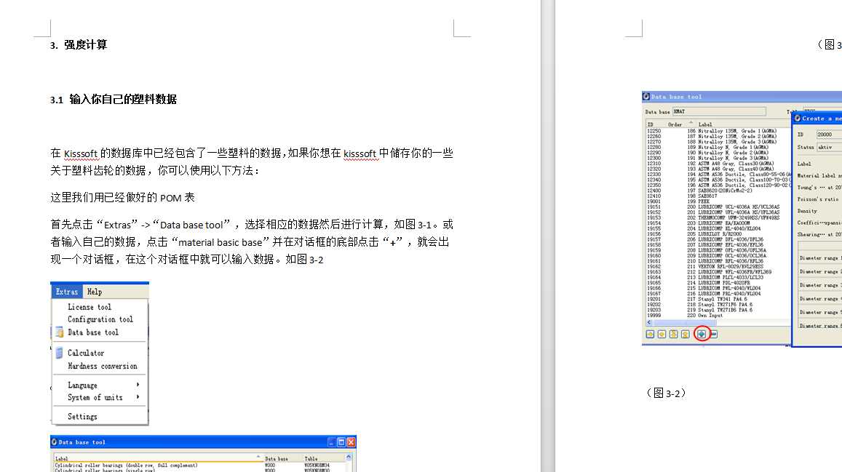Click the Data base field containing KMAT
Screen dimensions: 842x472
pyautogui.click(x=718, y=111)
